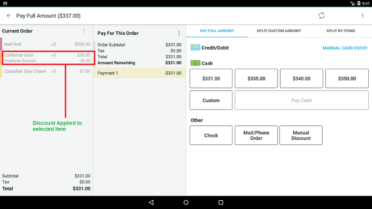Viewport: 372px width, 209px height.
Task: Choose Mail/Phone Order payment
Action: pos(256,135)
